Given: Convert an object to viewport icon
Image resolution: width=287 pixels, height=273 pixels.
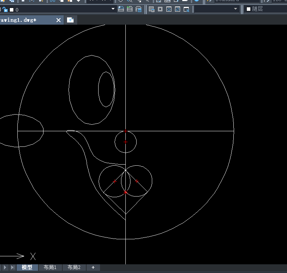Looking at the screenshot, I should tap(178, 9).
